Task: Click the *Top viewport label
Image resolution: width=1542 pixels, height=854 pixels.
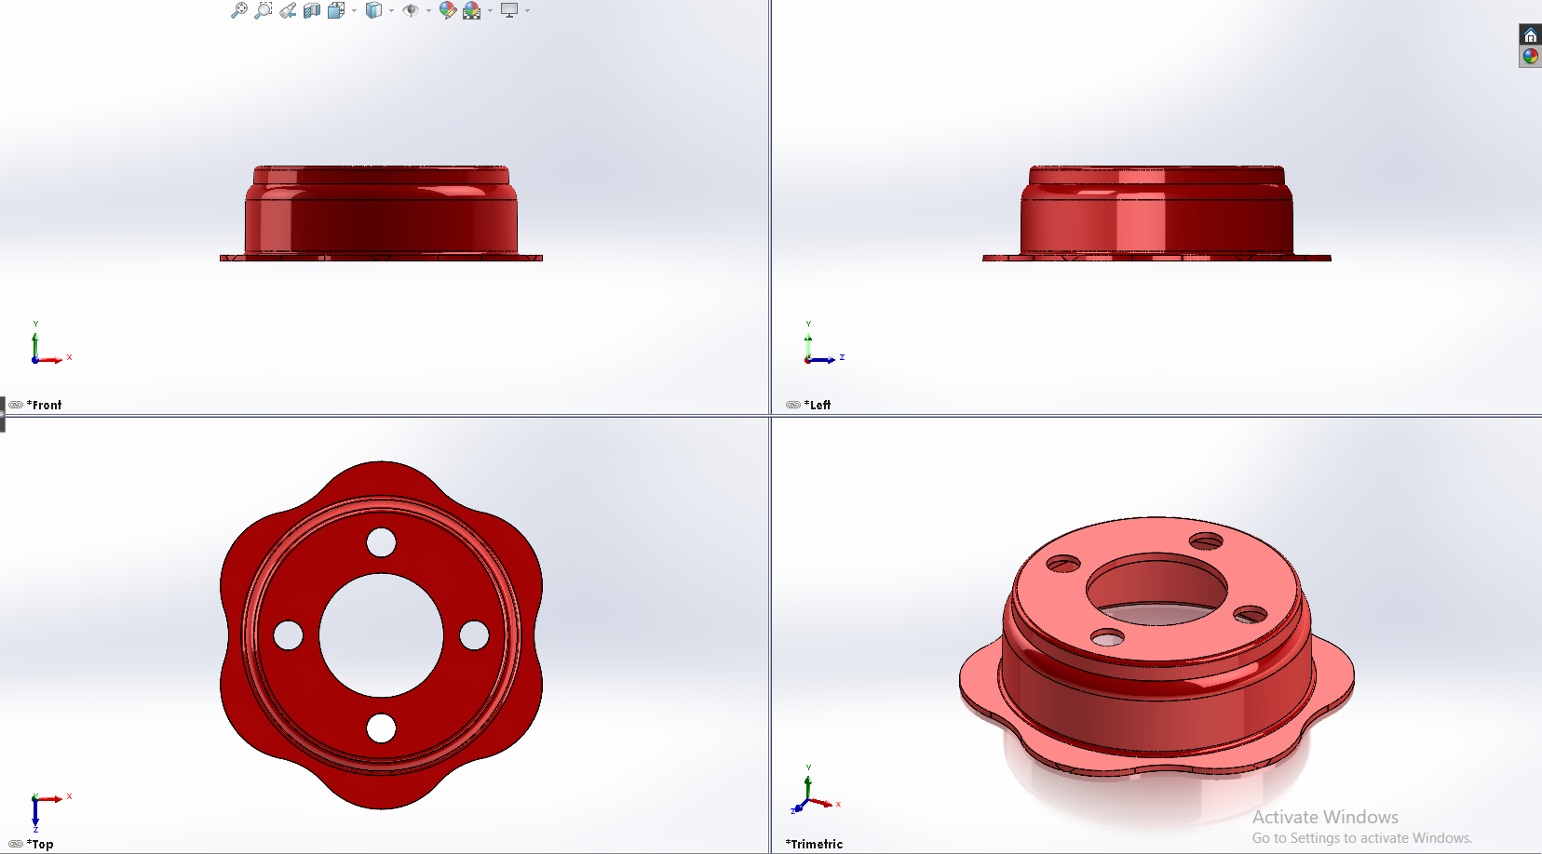Action: (40, 844)
